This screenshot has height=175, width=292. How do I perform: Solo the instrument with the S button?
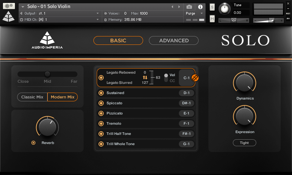click(212, 7)
